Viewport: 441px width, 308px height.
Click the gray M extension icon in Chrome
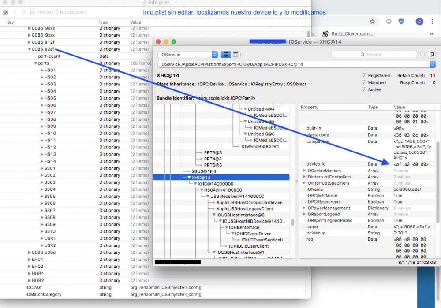(389, 21)
